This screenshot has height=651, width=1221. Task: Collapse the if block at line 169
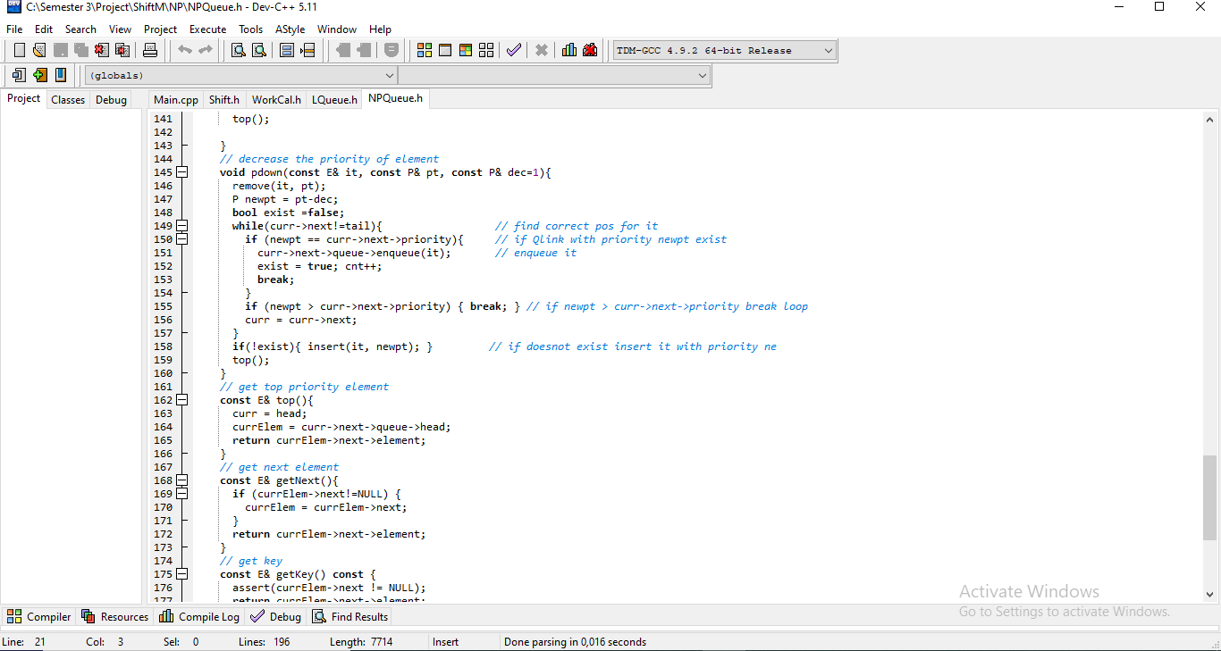click(x=182, y=494)
